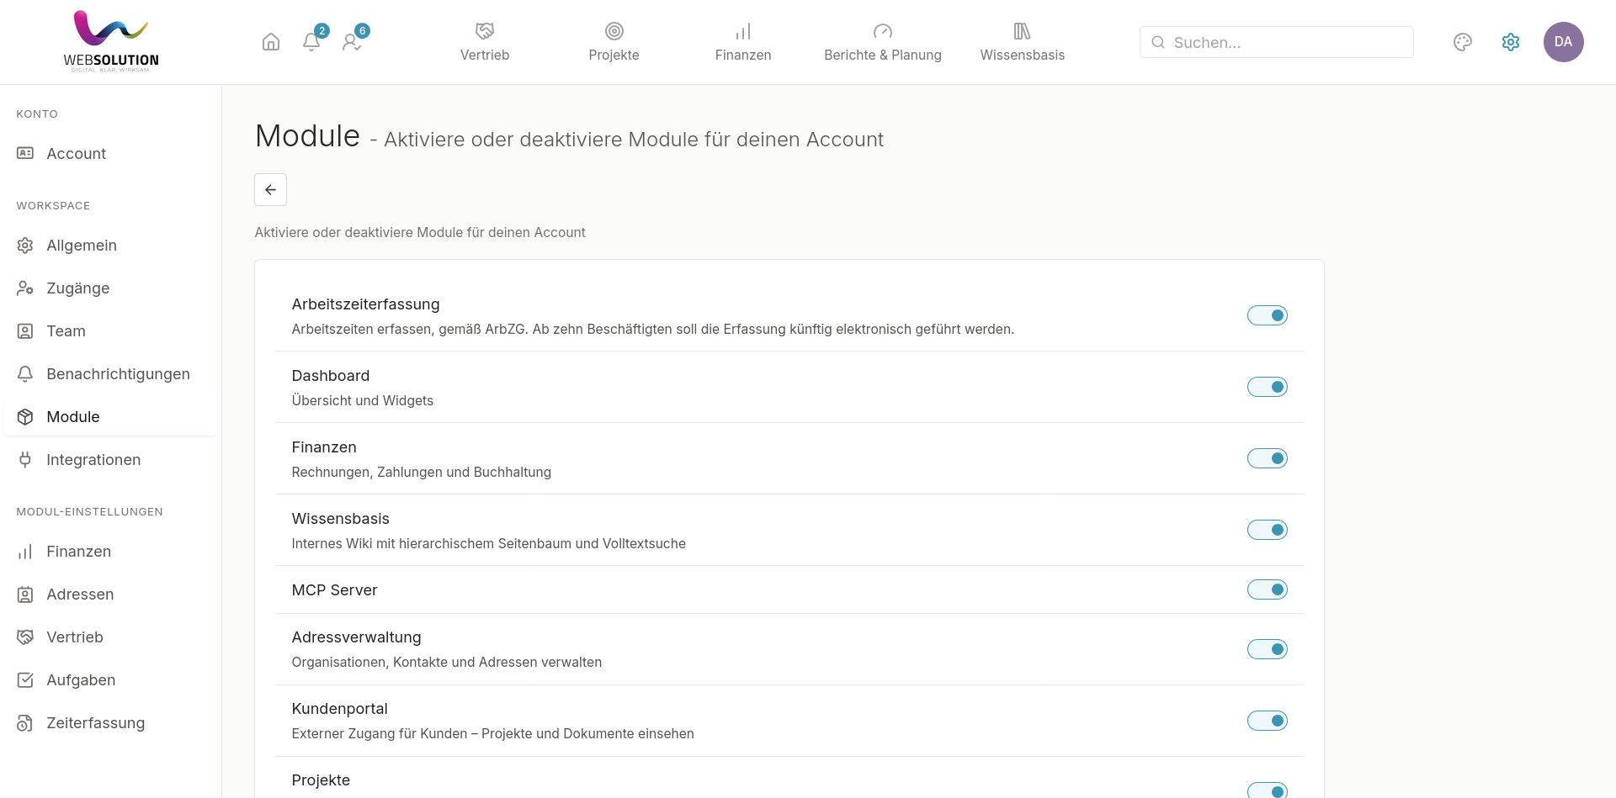Select the Module sidebar entry
Viewport: 1616px width, 798px height.
[x=111, y=417]
